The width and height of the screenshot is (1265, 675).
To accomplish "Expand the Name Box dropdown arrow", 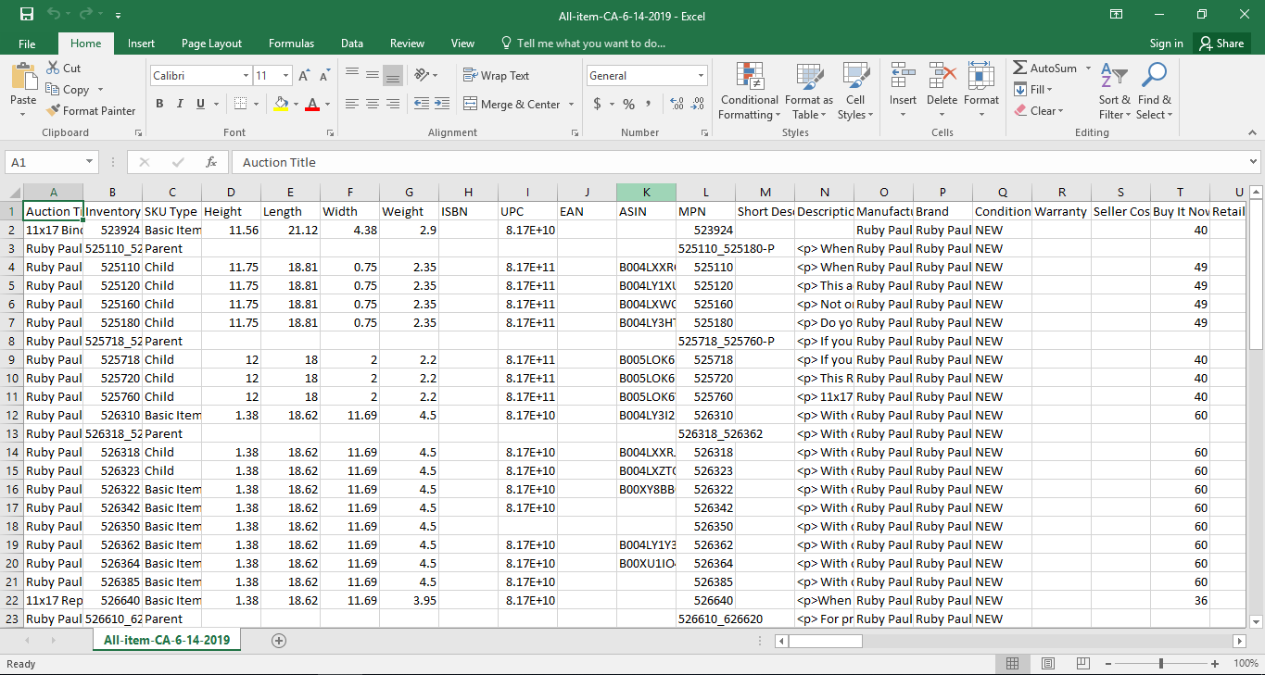I will [x=90, y=162].
